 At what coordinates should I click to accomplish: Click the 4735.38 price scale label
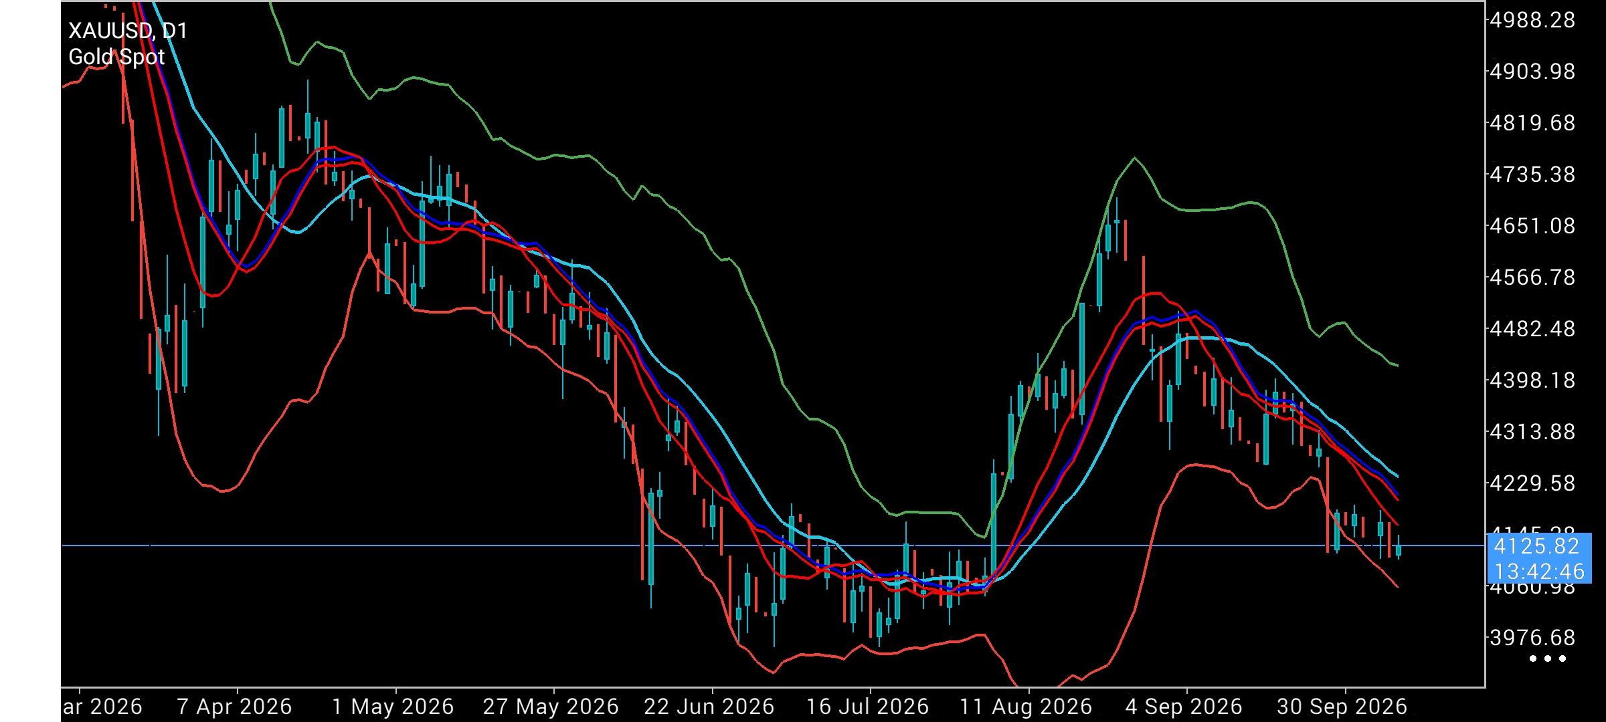click(x=1532, y=174)
